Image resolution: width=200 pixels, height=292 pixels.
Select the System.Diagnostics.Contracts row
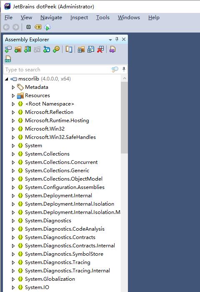60,237
